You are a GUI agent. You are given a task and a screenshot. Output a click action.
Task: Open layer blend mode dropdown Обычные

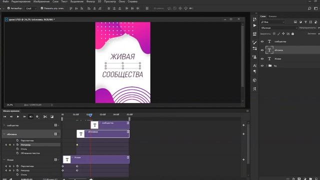pyautogui.click(x=279, y=28)
